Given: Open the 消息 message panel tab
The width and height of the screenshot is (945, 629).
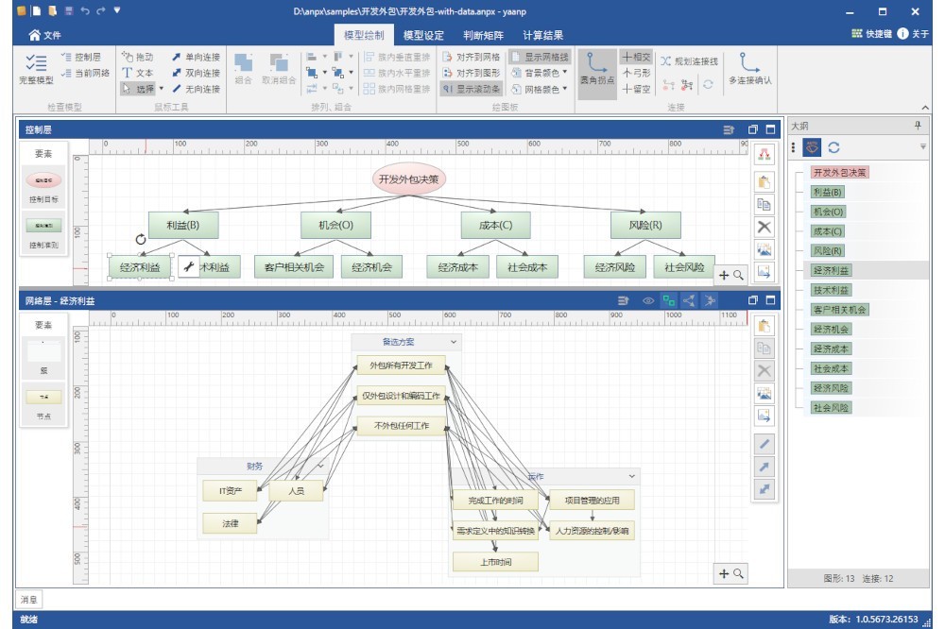Looking at the screenshot, I should coord(29,599).
